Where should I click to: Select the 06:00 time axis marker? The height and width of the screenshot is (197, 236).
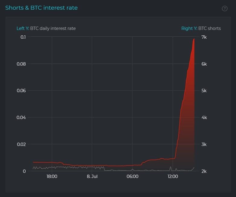click(132, 176)
